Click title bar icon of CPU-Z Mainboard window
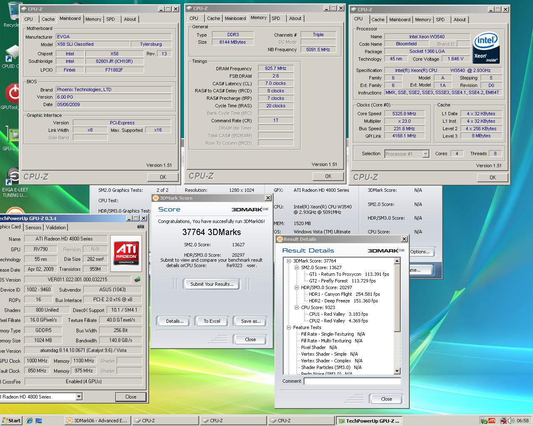The image size is (533, 426). coord(24,9)
